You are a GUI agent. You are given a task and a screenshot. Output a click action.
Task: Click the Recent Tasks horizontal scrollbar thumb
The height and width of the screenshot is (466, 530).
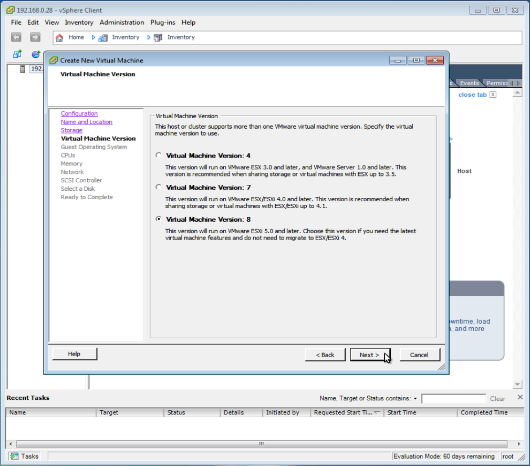tap(262, 444)
